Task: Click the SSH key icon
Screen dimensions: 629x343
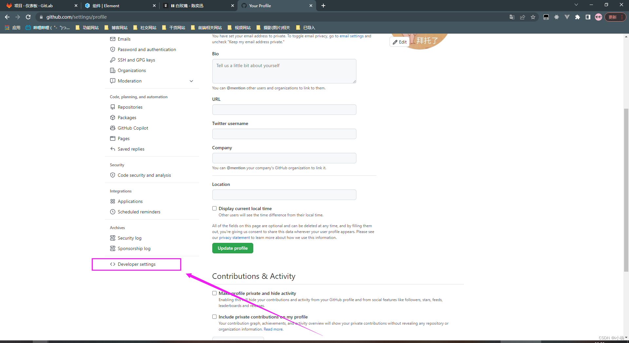Action: (113, 60)
